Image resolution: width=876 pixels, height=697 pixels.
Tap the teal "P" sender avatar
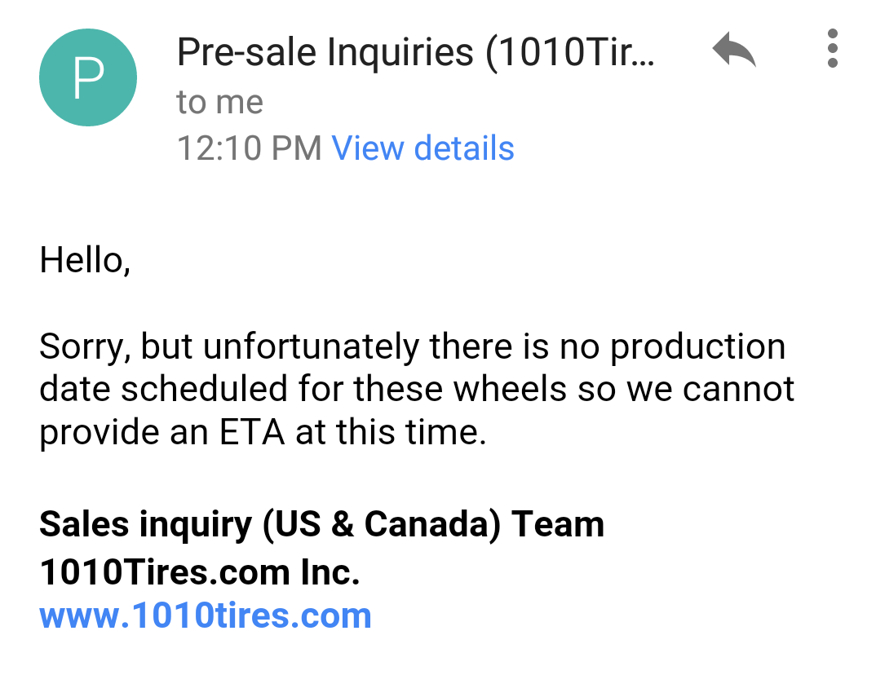click(x=88, y=77)
